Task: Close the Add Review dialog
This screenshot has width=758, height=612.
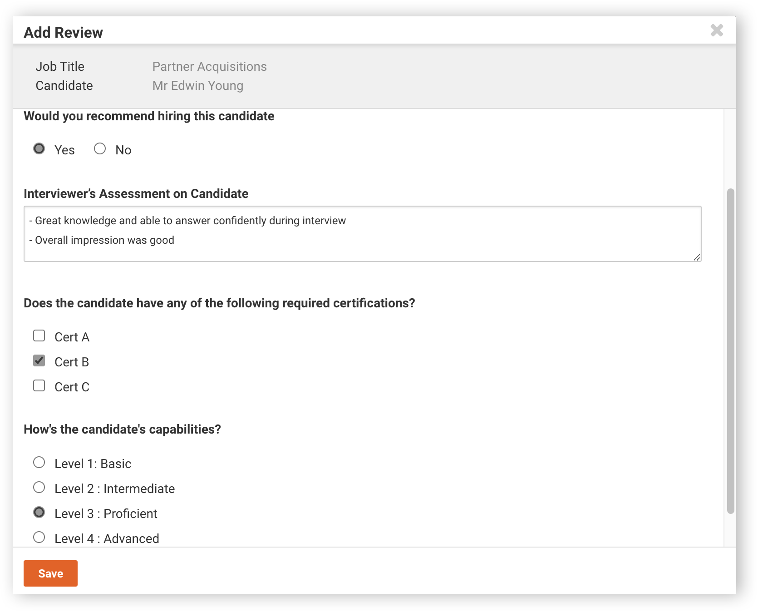Action: point(717,30)
